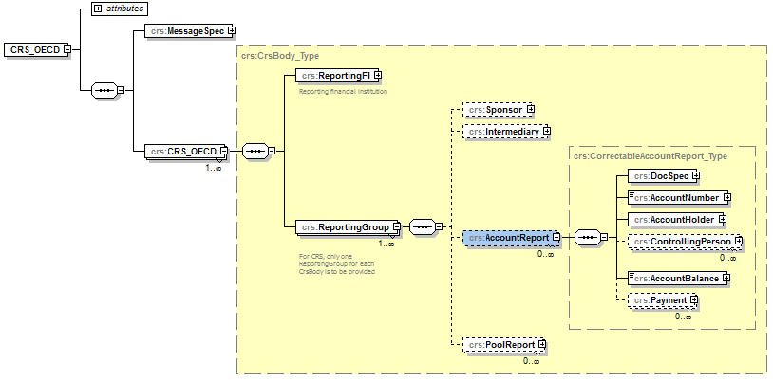Collapse the CRS_OECD root element
The width and height of the screenshot is (773, 380).
[66, 49]
